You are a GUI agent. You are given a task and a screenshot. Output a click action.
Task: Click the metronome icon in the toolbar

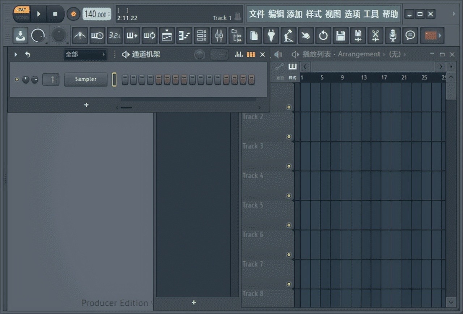(80, 35)
